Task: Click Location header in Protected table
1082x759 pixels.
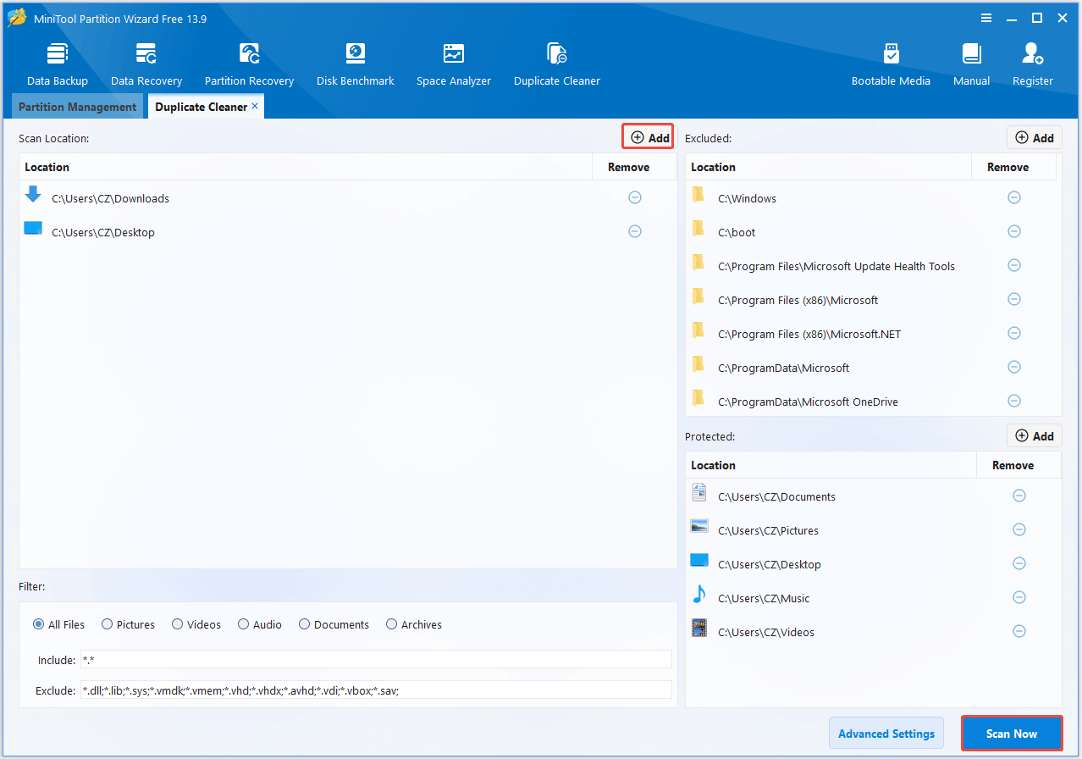Action: (x=831, y=465)
